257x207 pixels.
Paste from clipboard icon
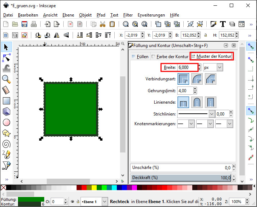(x=112, y=24)
